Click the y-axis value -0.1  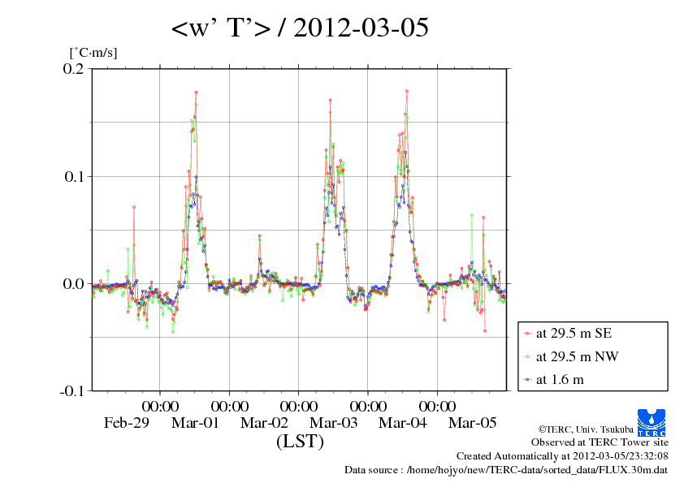[71, 391]
